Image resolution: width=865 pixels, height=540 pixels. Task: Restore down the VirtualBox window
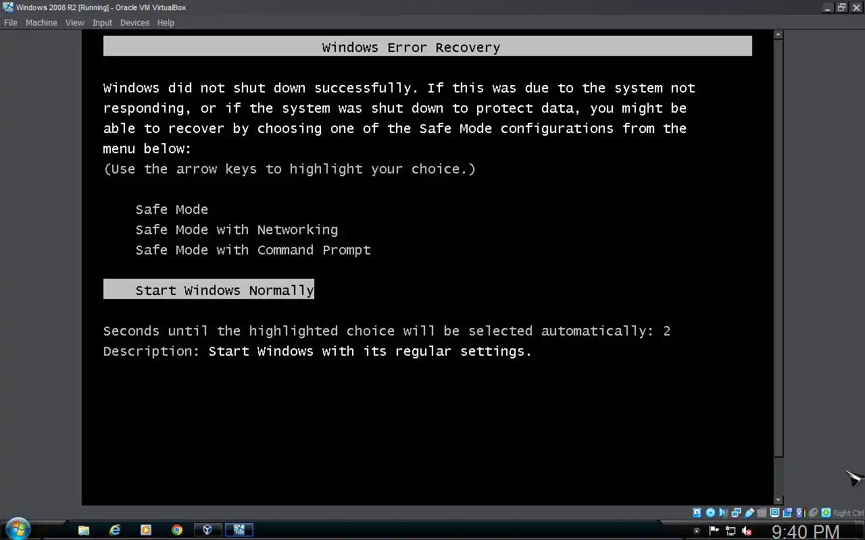[x=842, y=7]
